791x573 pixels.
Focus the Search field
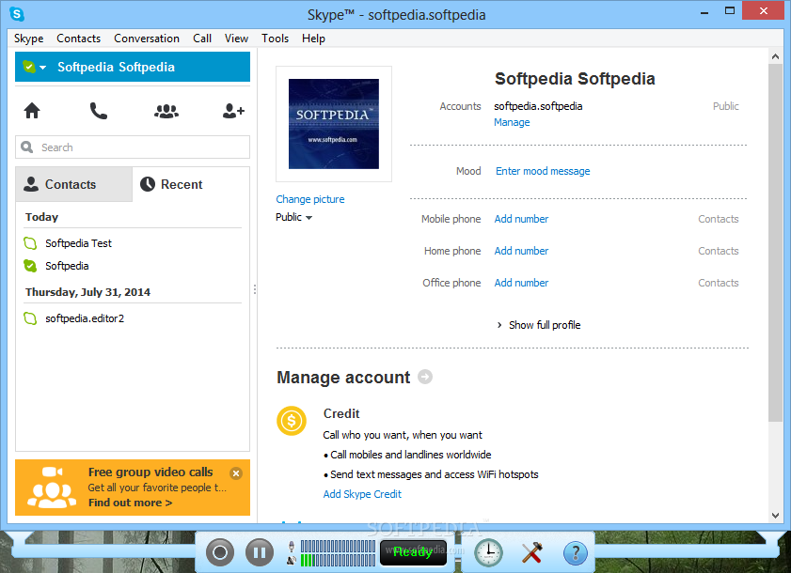[x=133, y=147]
